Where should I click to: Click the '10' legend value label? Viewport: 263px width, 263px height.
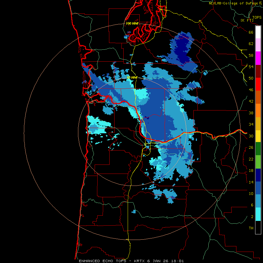(x=251, y=193)
